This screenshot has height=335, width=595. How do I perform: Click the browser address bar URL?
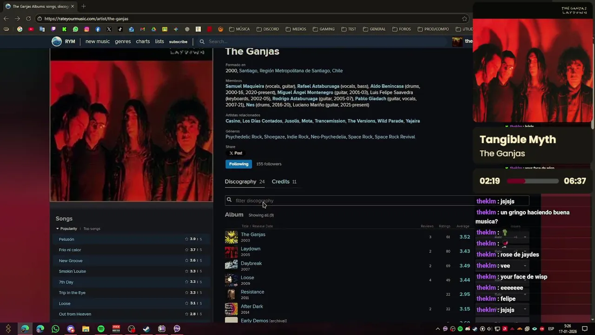[86, 19]
